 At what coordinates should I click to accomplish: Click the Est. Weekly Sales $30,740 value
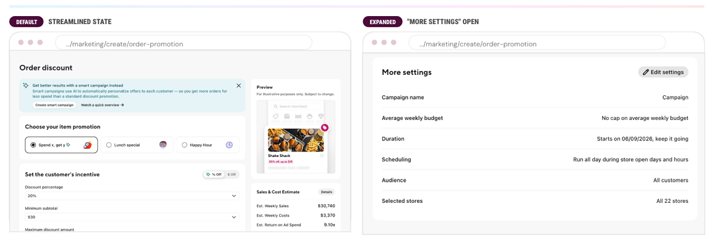pyautogui.click(x=326, y=206)
